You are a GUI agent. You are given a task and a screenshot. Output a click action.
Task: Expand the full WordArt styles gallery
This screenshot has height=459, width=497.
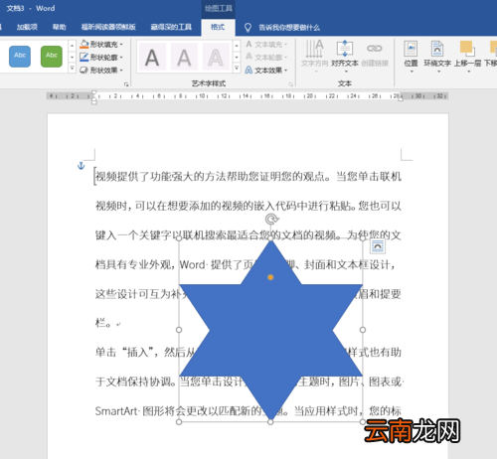click(237, 69)
